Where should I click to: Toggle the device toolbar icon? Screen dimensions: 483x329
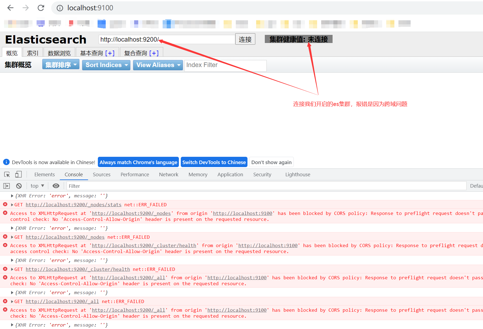point(18,174)
